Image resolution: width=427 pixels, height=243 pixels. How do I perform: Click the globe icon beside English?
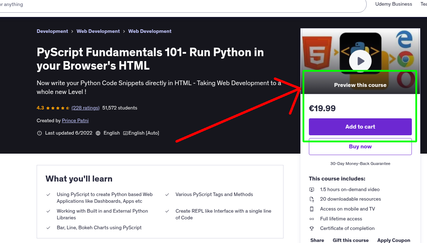tap(98, 133)
